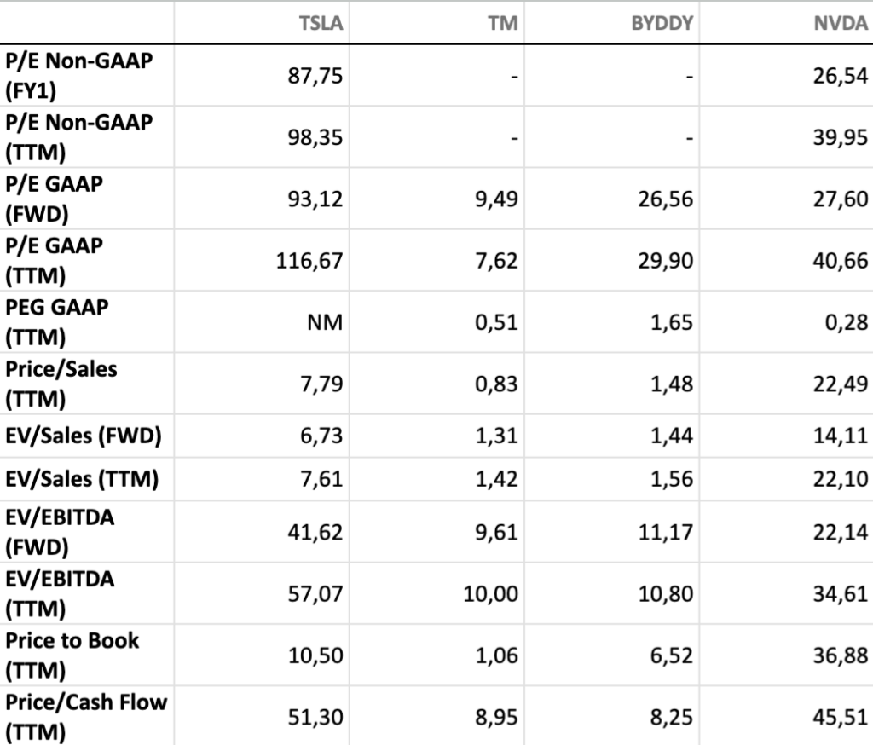
Task: Click the TSLA column header
Action: 324,23
